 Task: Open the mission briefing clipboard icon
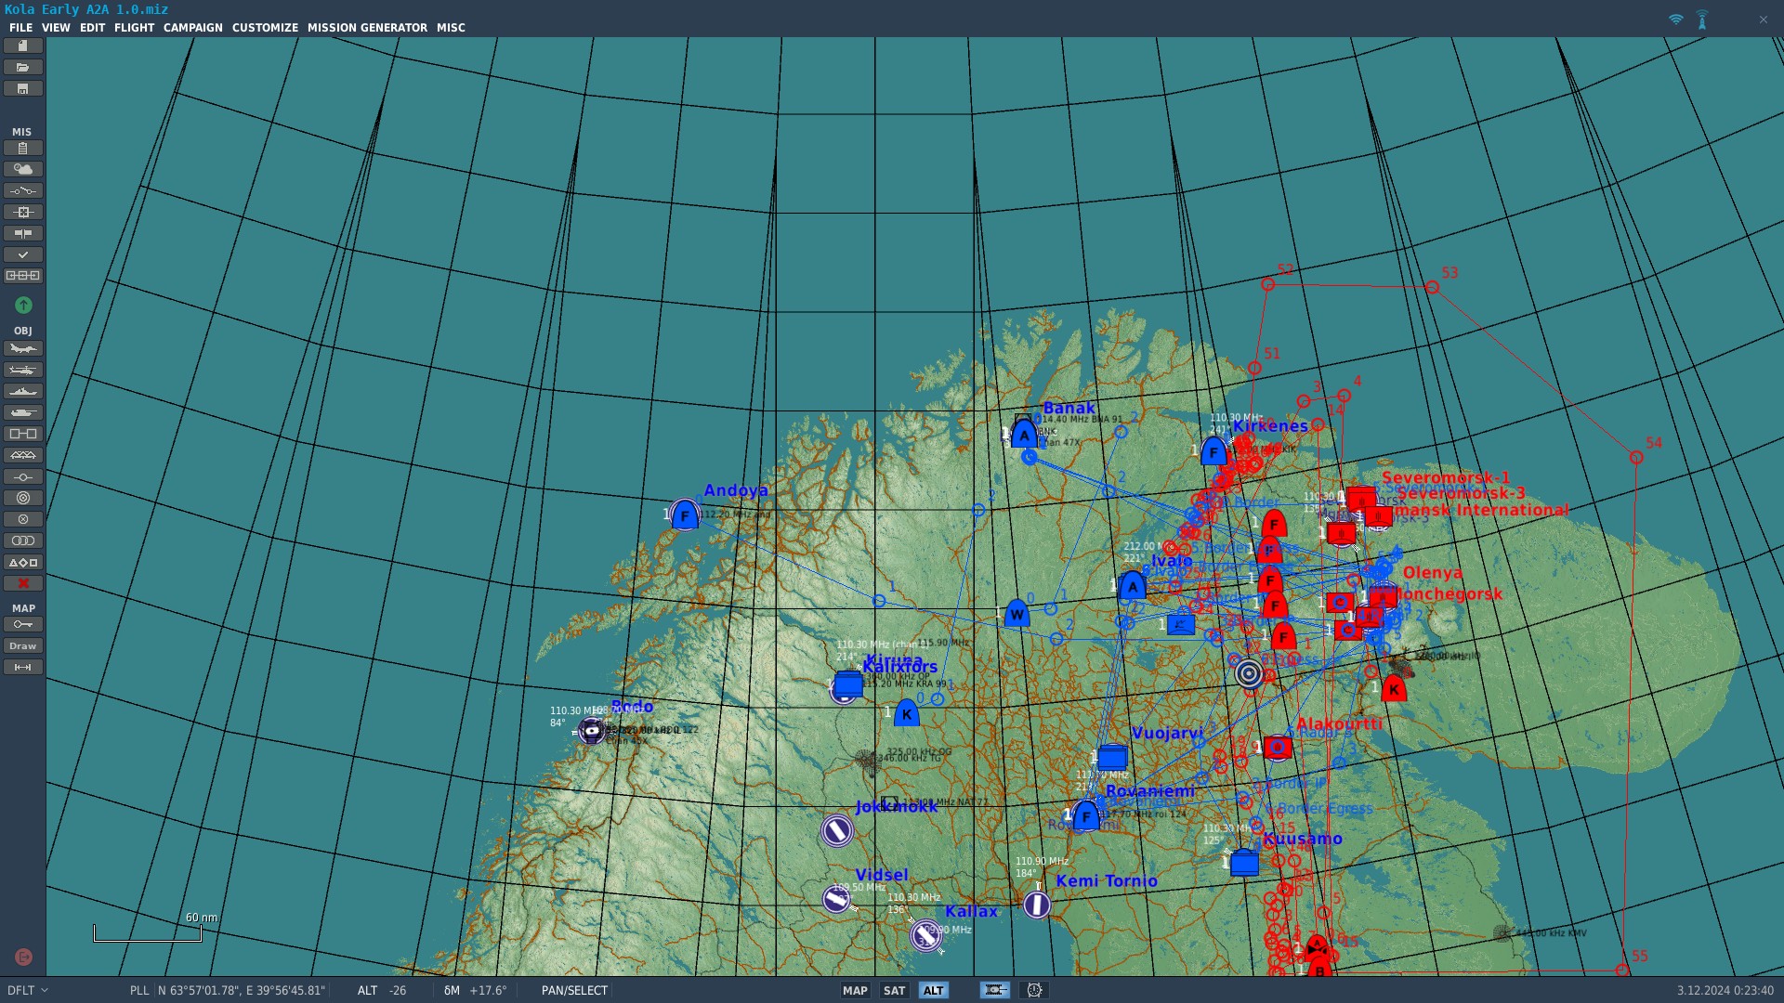[22, 148]
